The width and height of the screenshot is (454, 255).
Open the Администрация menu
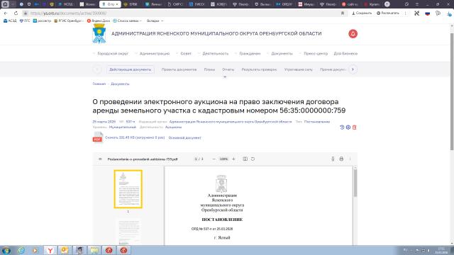(x=155, y=54)
